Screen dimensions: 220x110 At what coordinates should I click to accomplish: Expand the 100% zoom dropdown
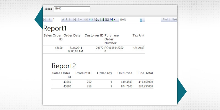pyautogui.click(x=141, y=20)
